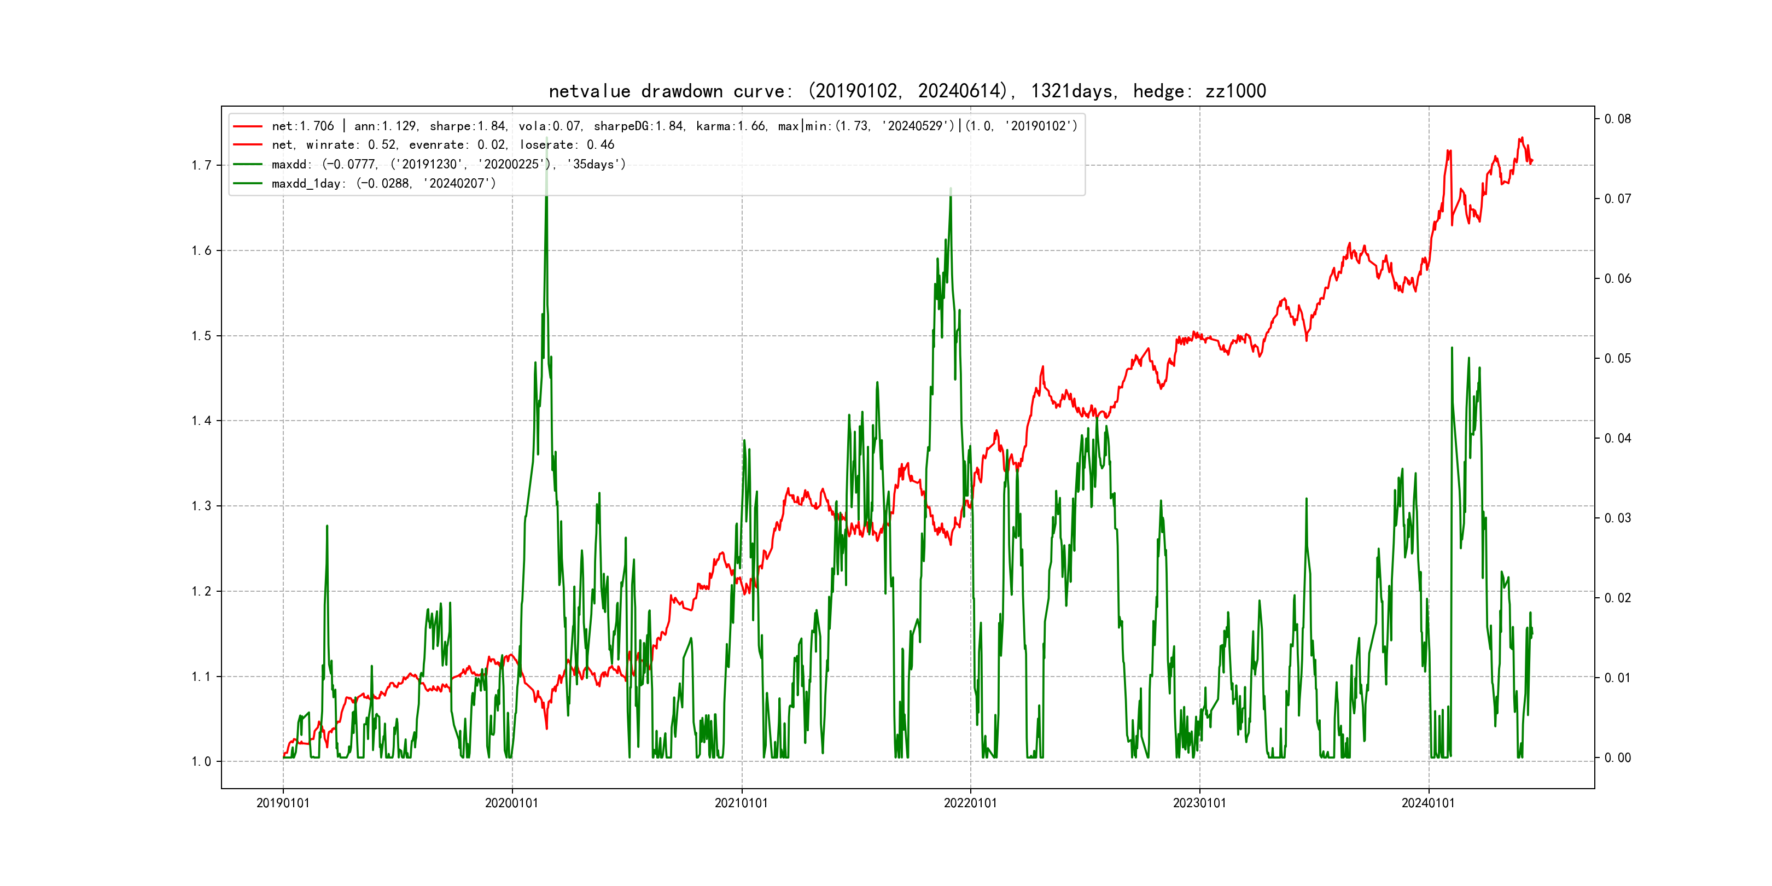Screen dimensions: 1772x886
Task: Click the chart title text
Action: coord(907,91)
